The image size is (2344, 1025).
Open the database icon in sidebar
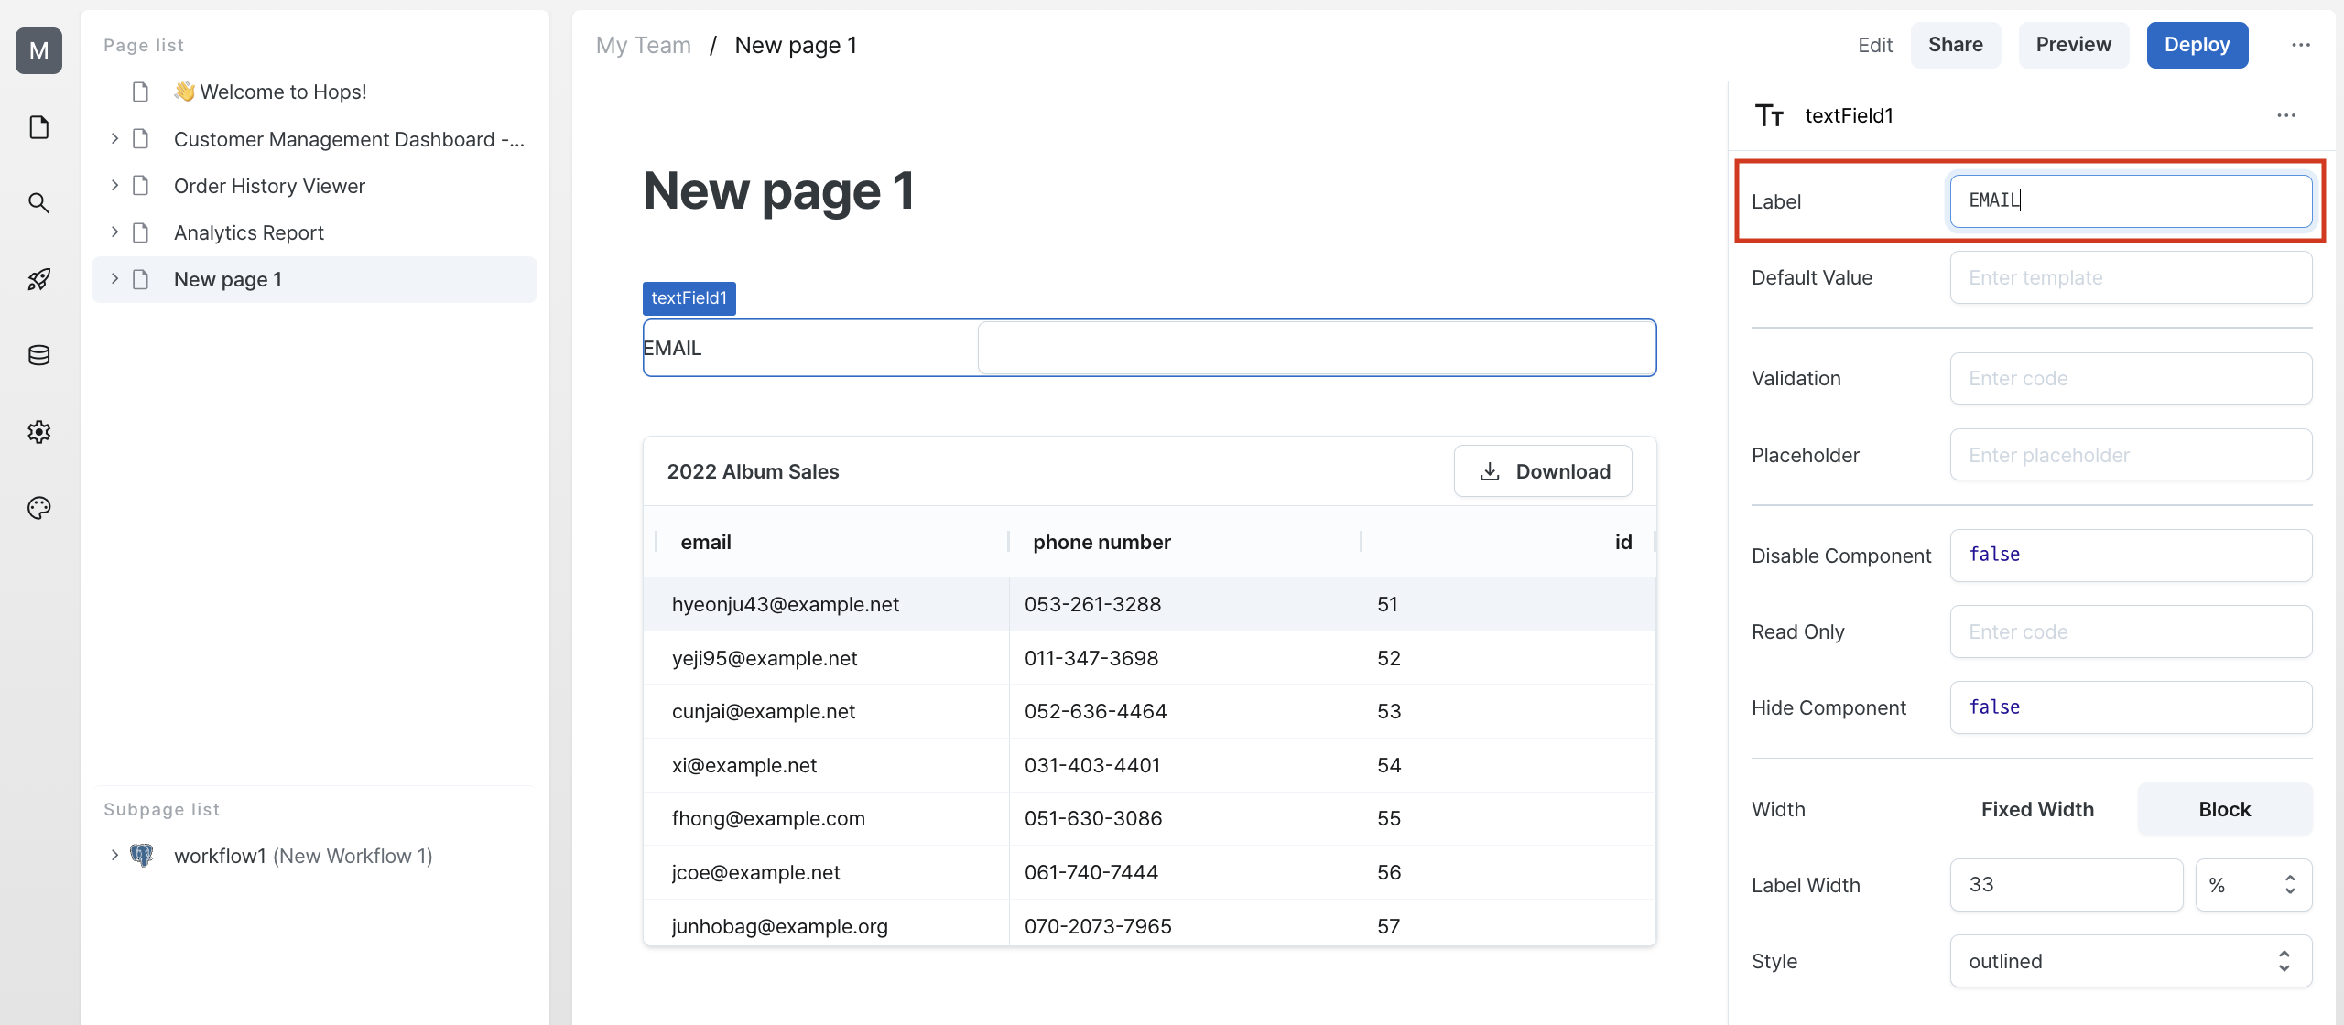[38, 355]
